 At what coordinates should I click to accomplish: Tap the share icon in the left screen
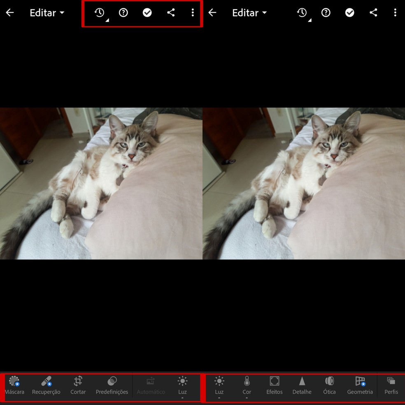(171, 12)
